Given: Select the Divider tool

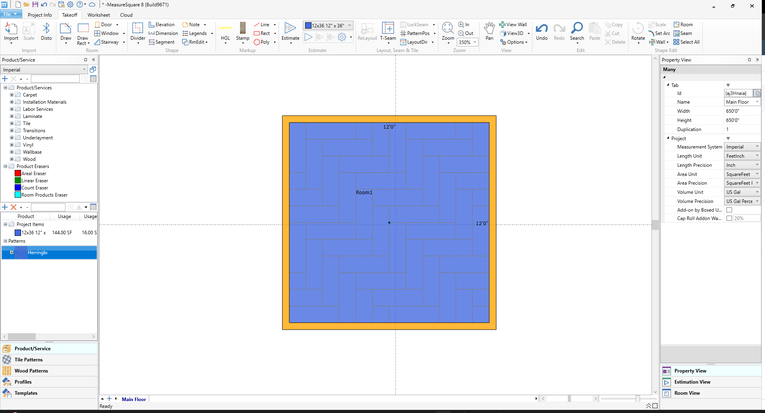Looking at the screenshot, I should click(x=138, y=32).
